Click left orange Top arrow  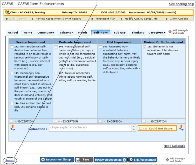[x=13, y=126]
